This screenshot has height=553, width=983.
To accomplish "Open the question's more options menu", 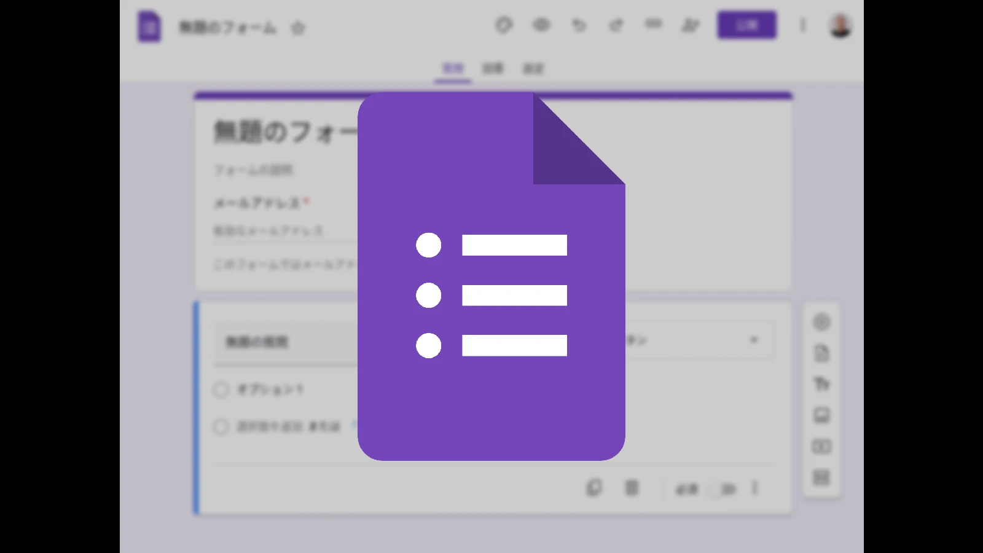I will (x=754, y=488).
